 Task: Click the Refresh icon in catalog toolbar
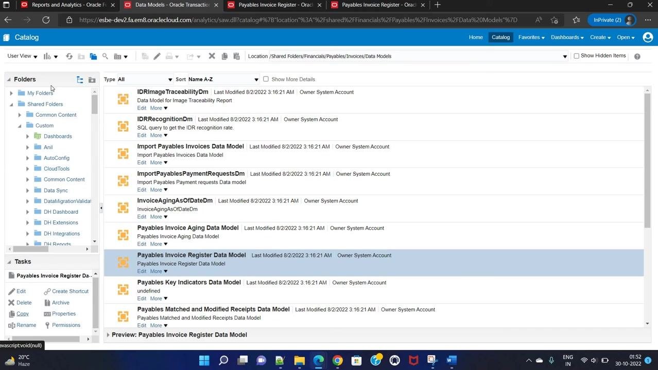pos(69,56)
